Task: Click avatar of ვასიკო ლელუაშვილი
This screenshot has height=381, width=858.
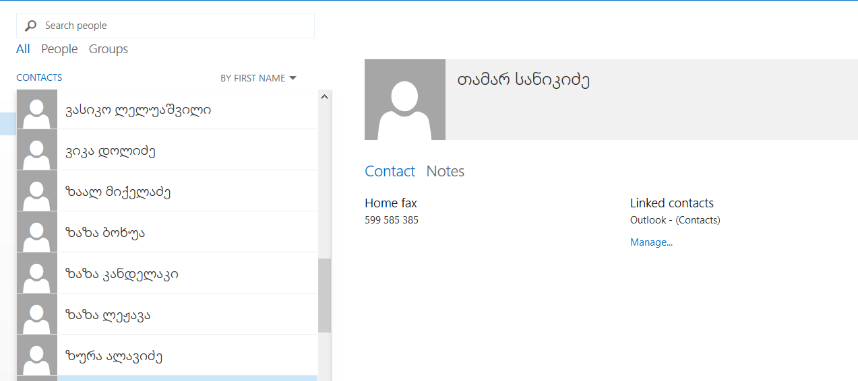Action: (x=36, y=109)
